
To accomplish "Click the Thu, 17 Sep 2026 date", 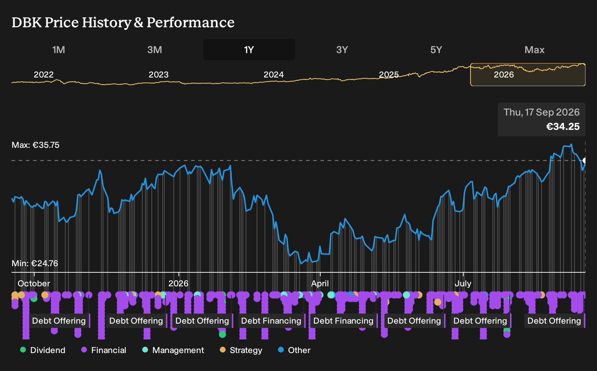I will pyautogui.click(x=541, y=112).
